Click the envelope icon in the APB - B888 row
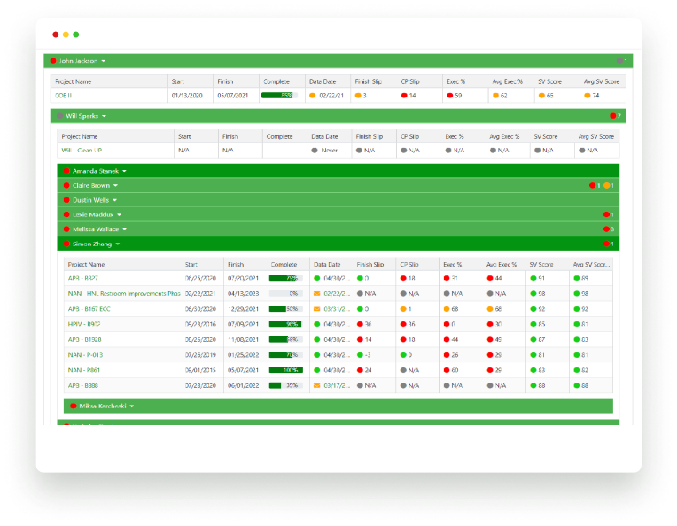 coord(316,385)
